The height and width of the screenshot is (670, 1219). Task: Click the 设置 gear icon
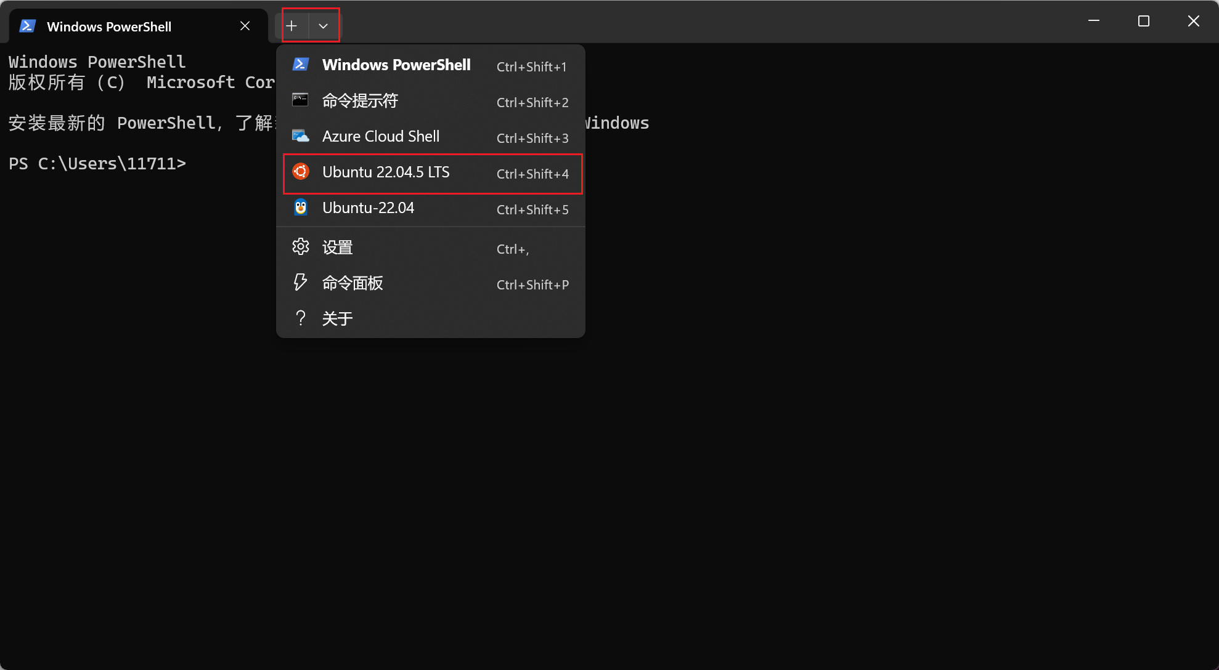(301, 246)
